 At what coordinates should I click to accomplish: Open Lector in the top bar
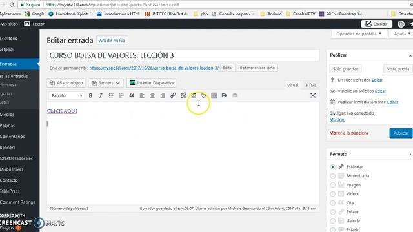(34, 24)
